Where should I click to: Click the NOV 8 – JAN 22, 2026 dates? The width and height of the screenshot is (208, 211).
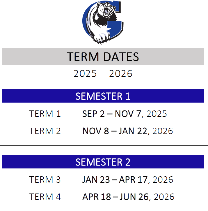[x=128, y=131]
